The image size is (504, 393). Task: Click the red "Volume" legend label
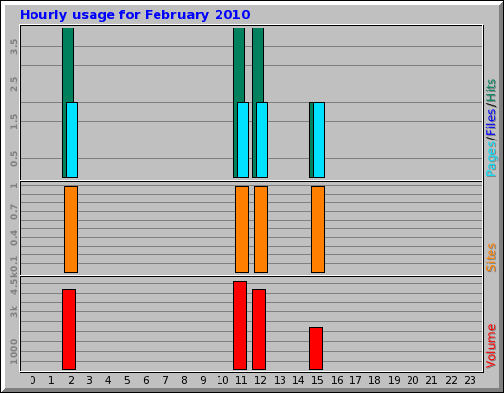[x=491, y=347]
